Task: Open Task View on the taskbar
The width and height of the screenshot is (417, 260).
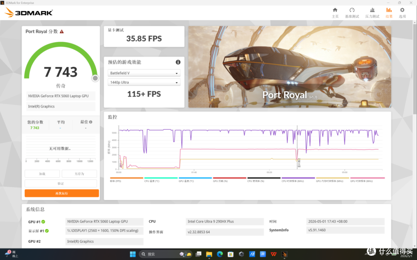Action: pyautogui.click(x=198, y=254)
